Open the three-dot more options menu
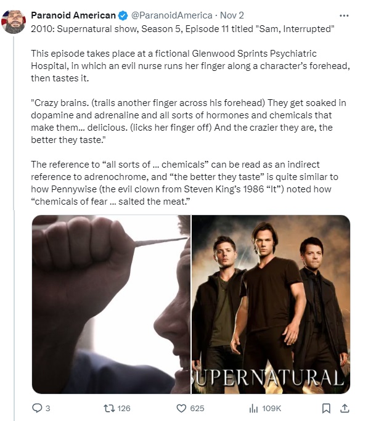368x421 pixels. point(344,15)
